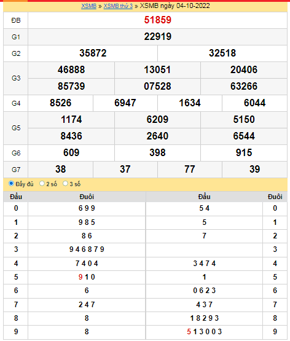Click the head values 0 6 2 3
This screenshot has width=290, height=341.
tap(204, 291)
